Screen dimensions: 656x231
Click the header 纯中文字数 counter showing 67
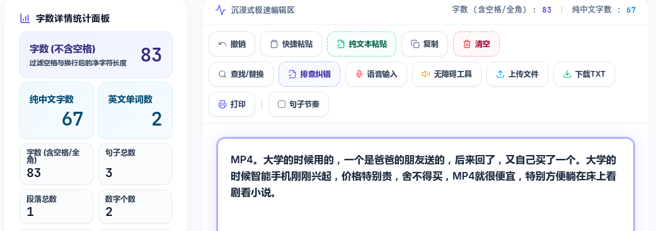point(604,9)
